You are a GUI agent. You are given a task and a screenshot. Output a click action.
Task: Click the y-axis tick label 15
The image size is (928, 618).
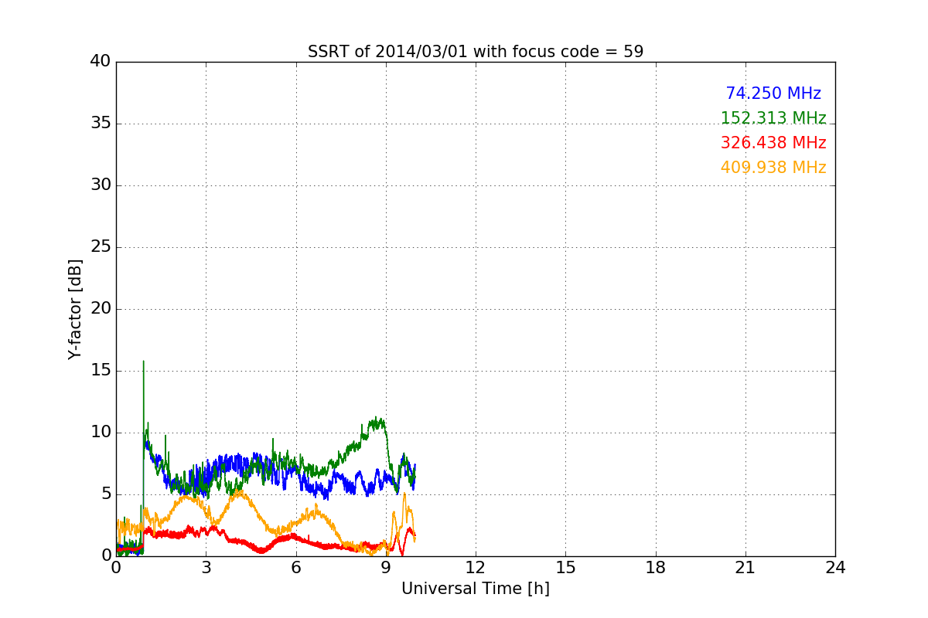click(x=101, y=371)
